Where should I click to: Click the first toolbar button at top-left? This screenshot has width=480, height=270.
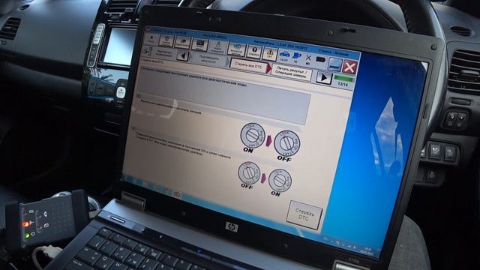coord(151,40)
